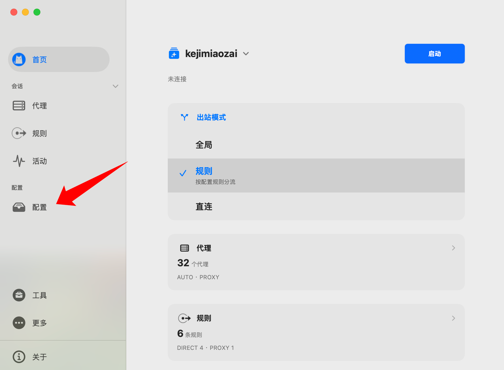
Task: Click the DIRECT 4 · PROXY 1 text
Action: click(x=205, y=348)
